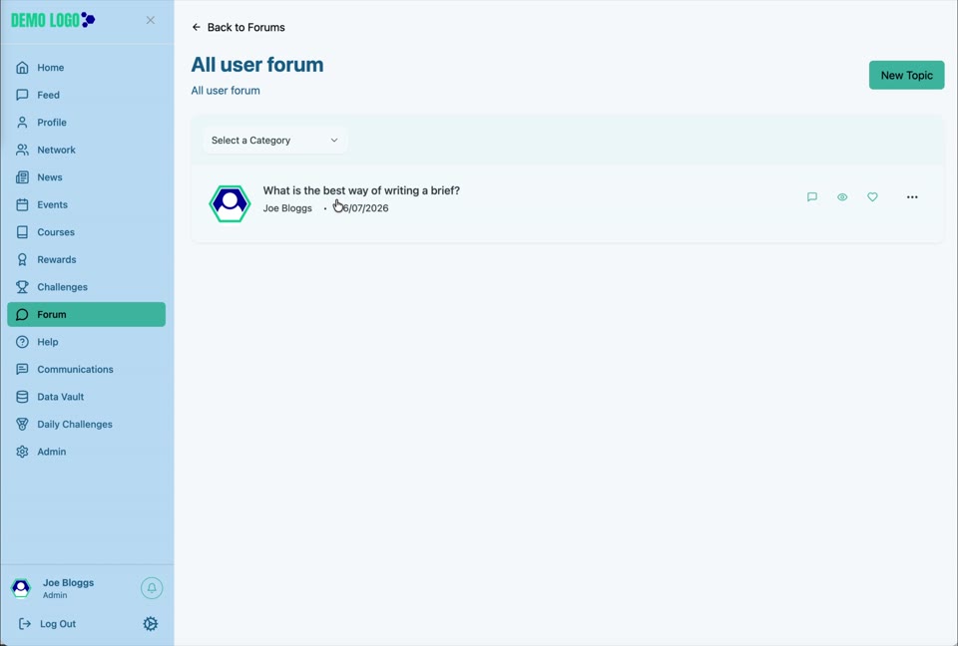958x646 pixels.
Task: Open the notifications bell icon
Action: [152, 588]
